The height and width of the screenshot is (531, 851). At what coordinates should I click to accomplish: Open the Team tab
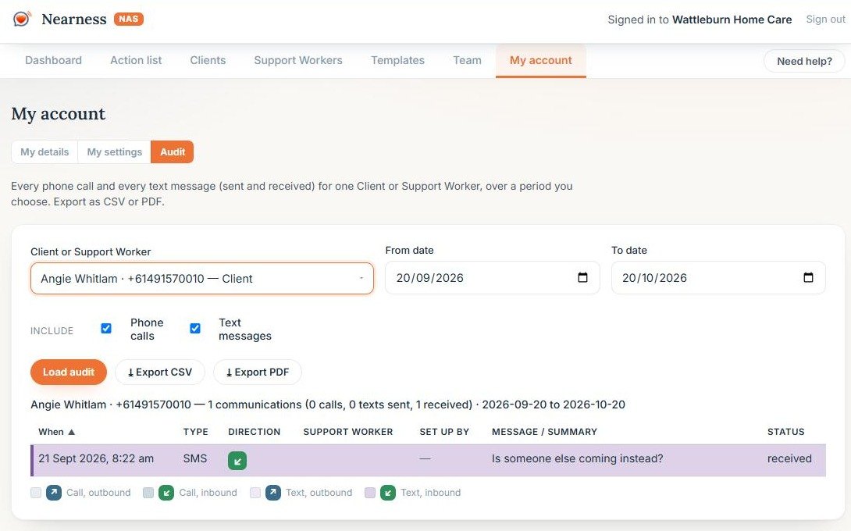[468, 60]
